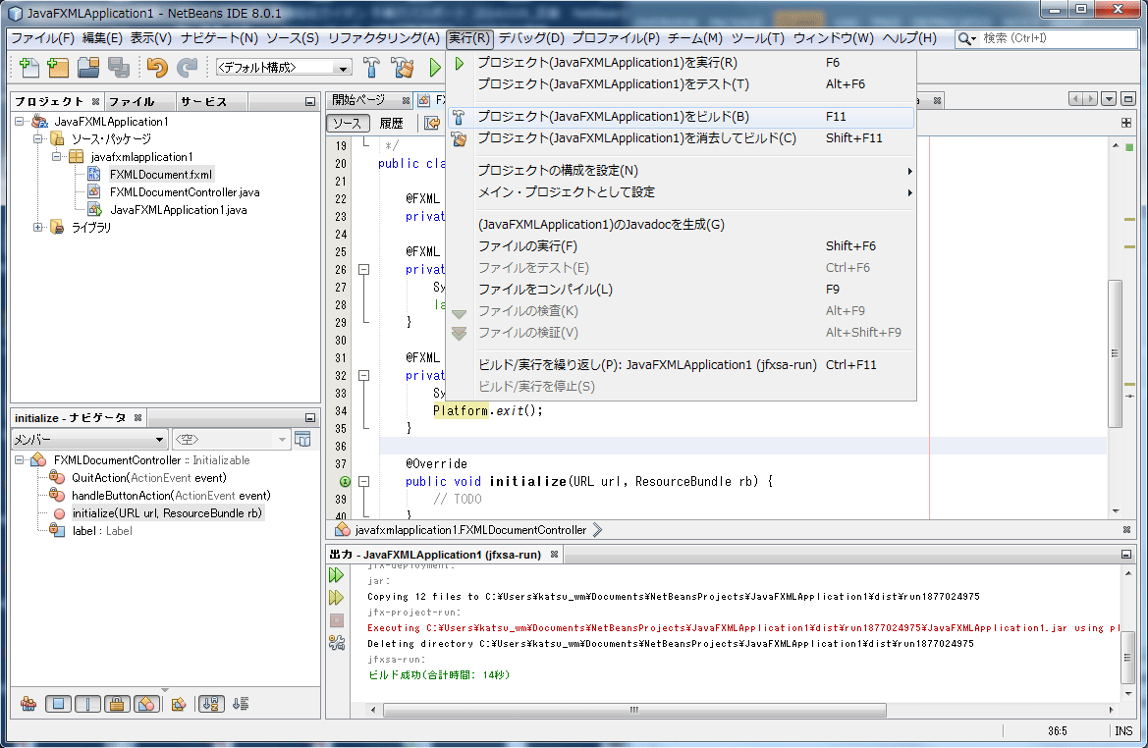This screenshot has height=748, width=1148.
Task: Undo the last edit from the toolbar
Action: tap(157, 68)
